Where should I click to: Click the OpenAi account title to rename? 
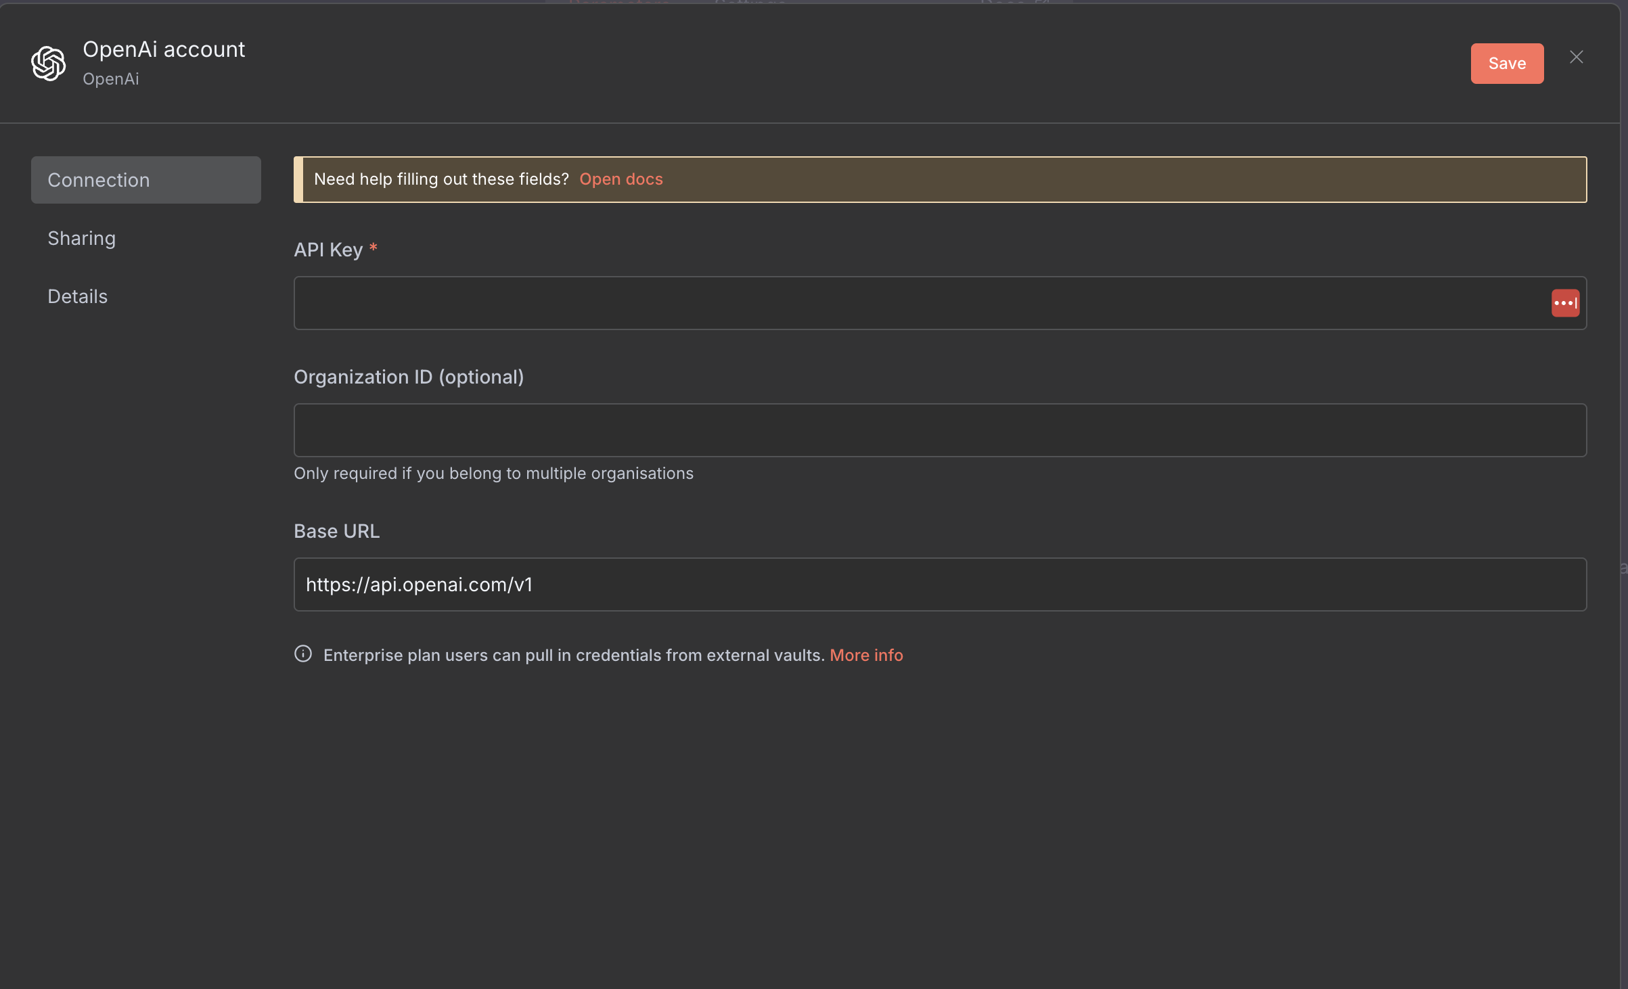(164, 49)
